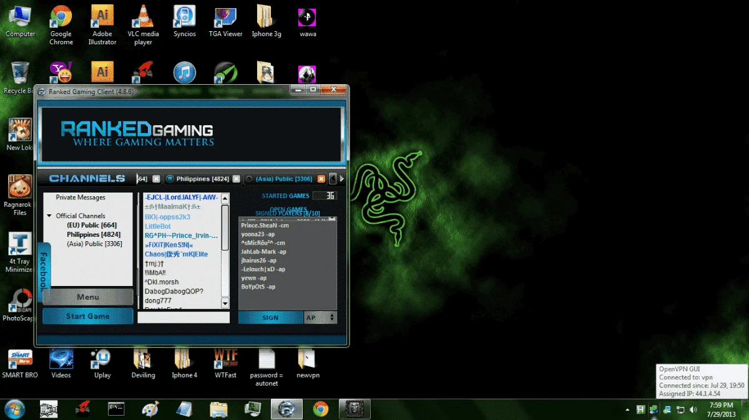Launch the 4t Tray Minimizer shortcut
The height and width of the screenshot is (420, 749).
click(x=20, y=252)
